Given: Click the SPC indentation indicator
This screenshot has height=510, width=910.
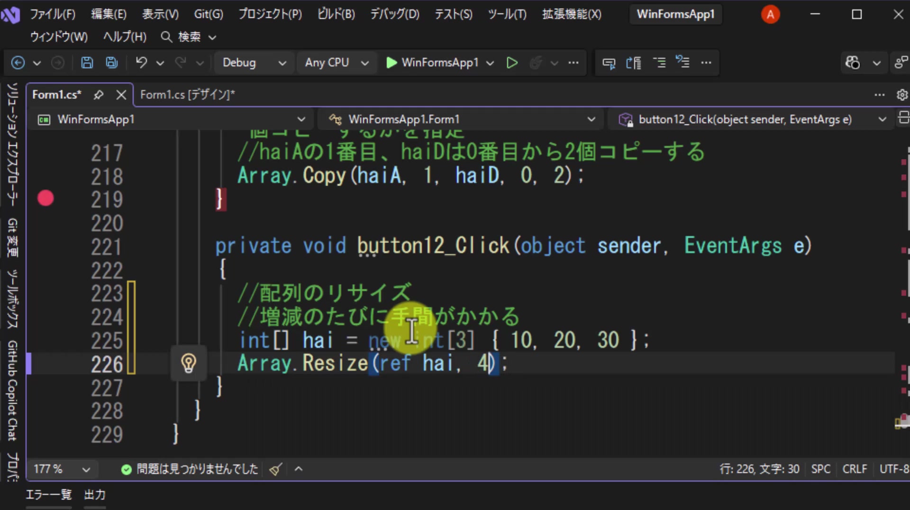Looking at the screenshot, I should click(x=820, y=469).
